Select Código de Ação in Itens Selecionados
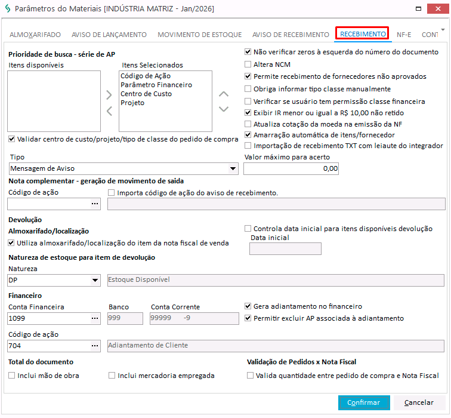451x418 pixels. click(x=146, y=76)
